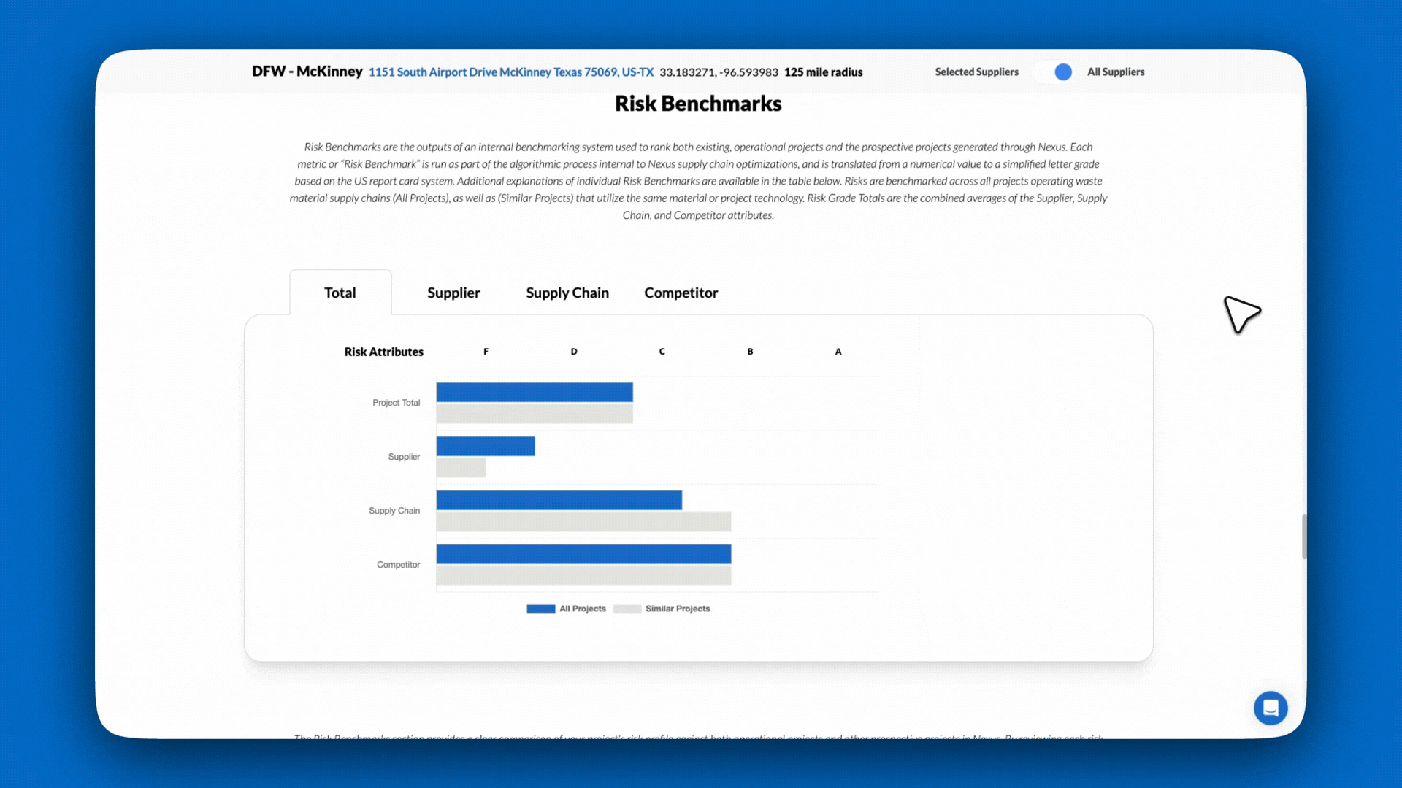Click the blue Supplier bar
This screenshot has width=1402, height=788.
(x=486, y=446)
